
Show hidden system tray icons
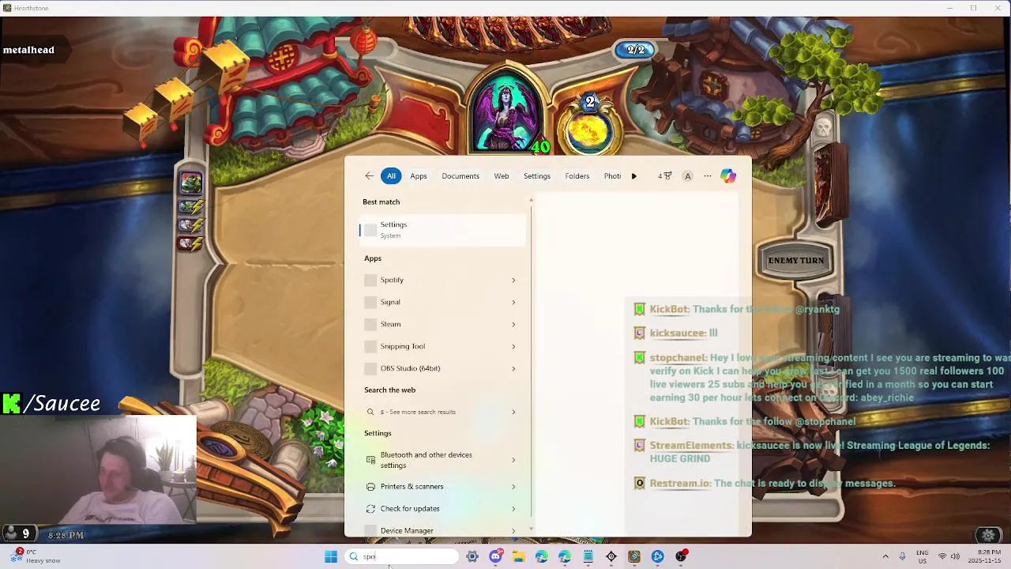[x=885, y=556]
